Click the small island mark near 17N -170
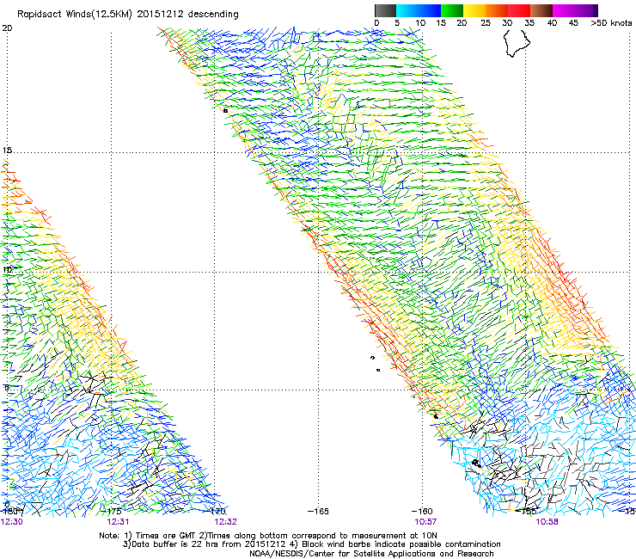This screenshot has width=636, height=559. click(225, 110)
